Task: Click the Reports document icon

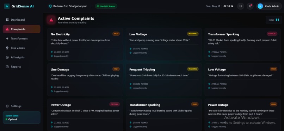Action: [7, 67]
